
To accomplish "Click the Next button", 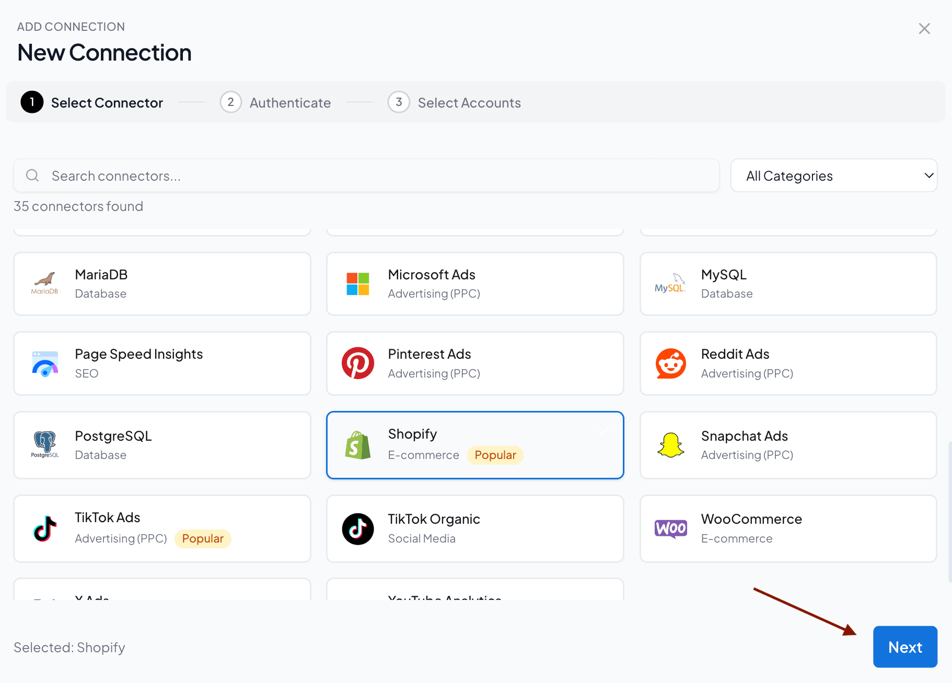I will (905, 647).
